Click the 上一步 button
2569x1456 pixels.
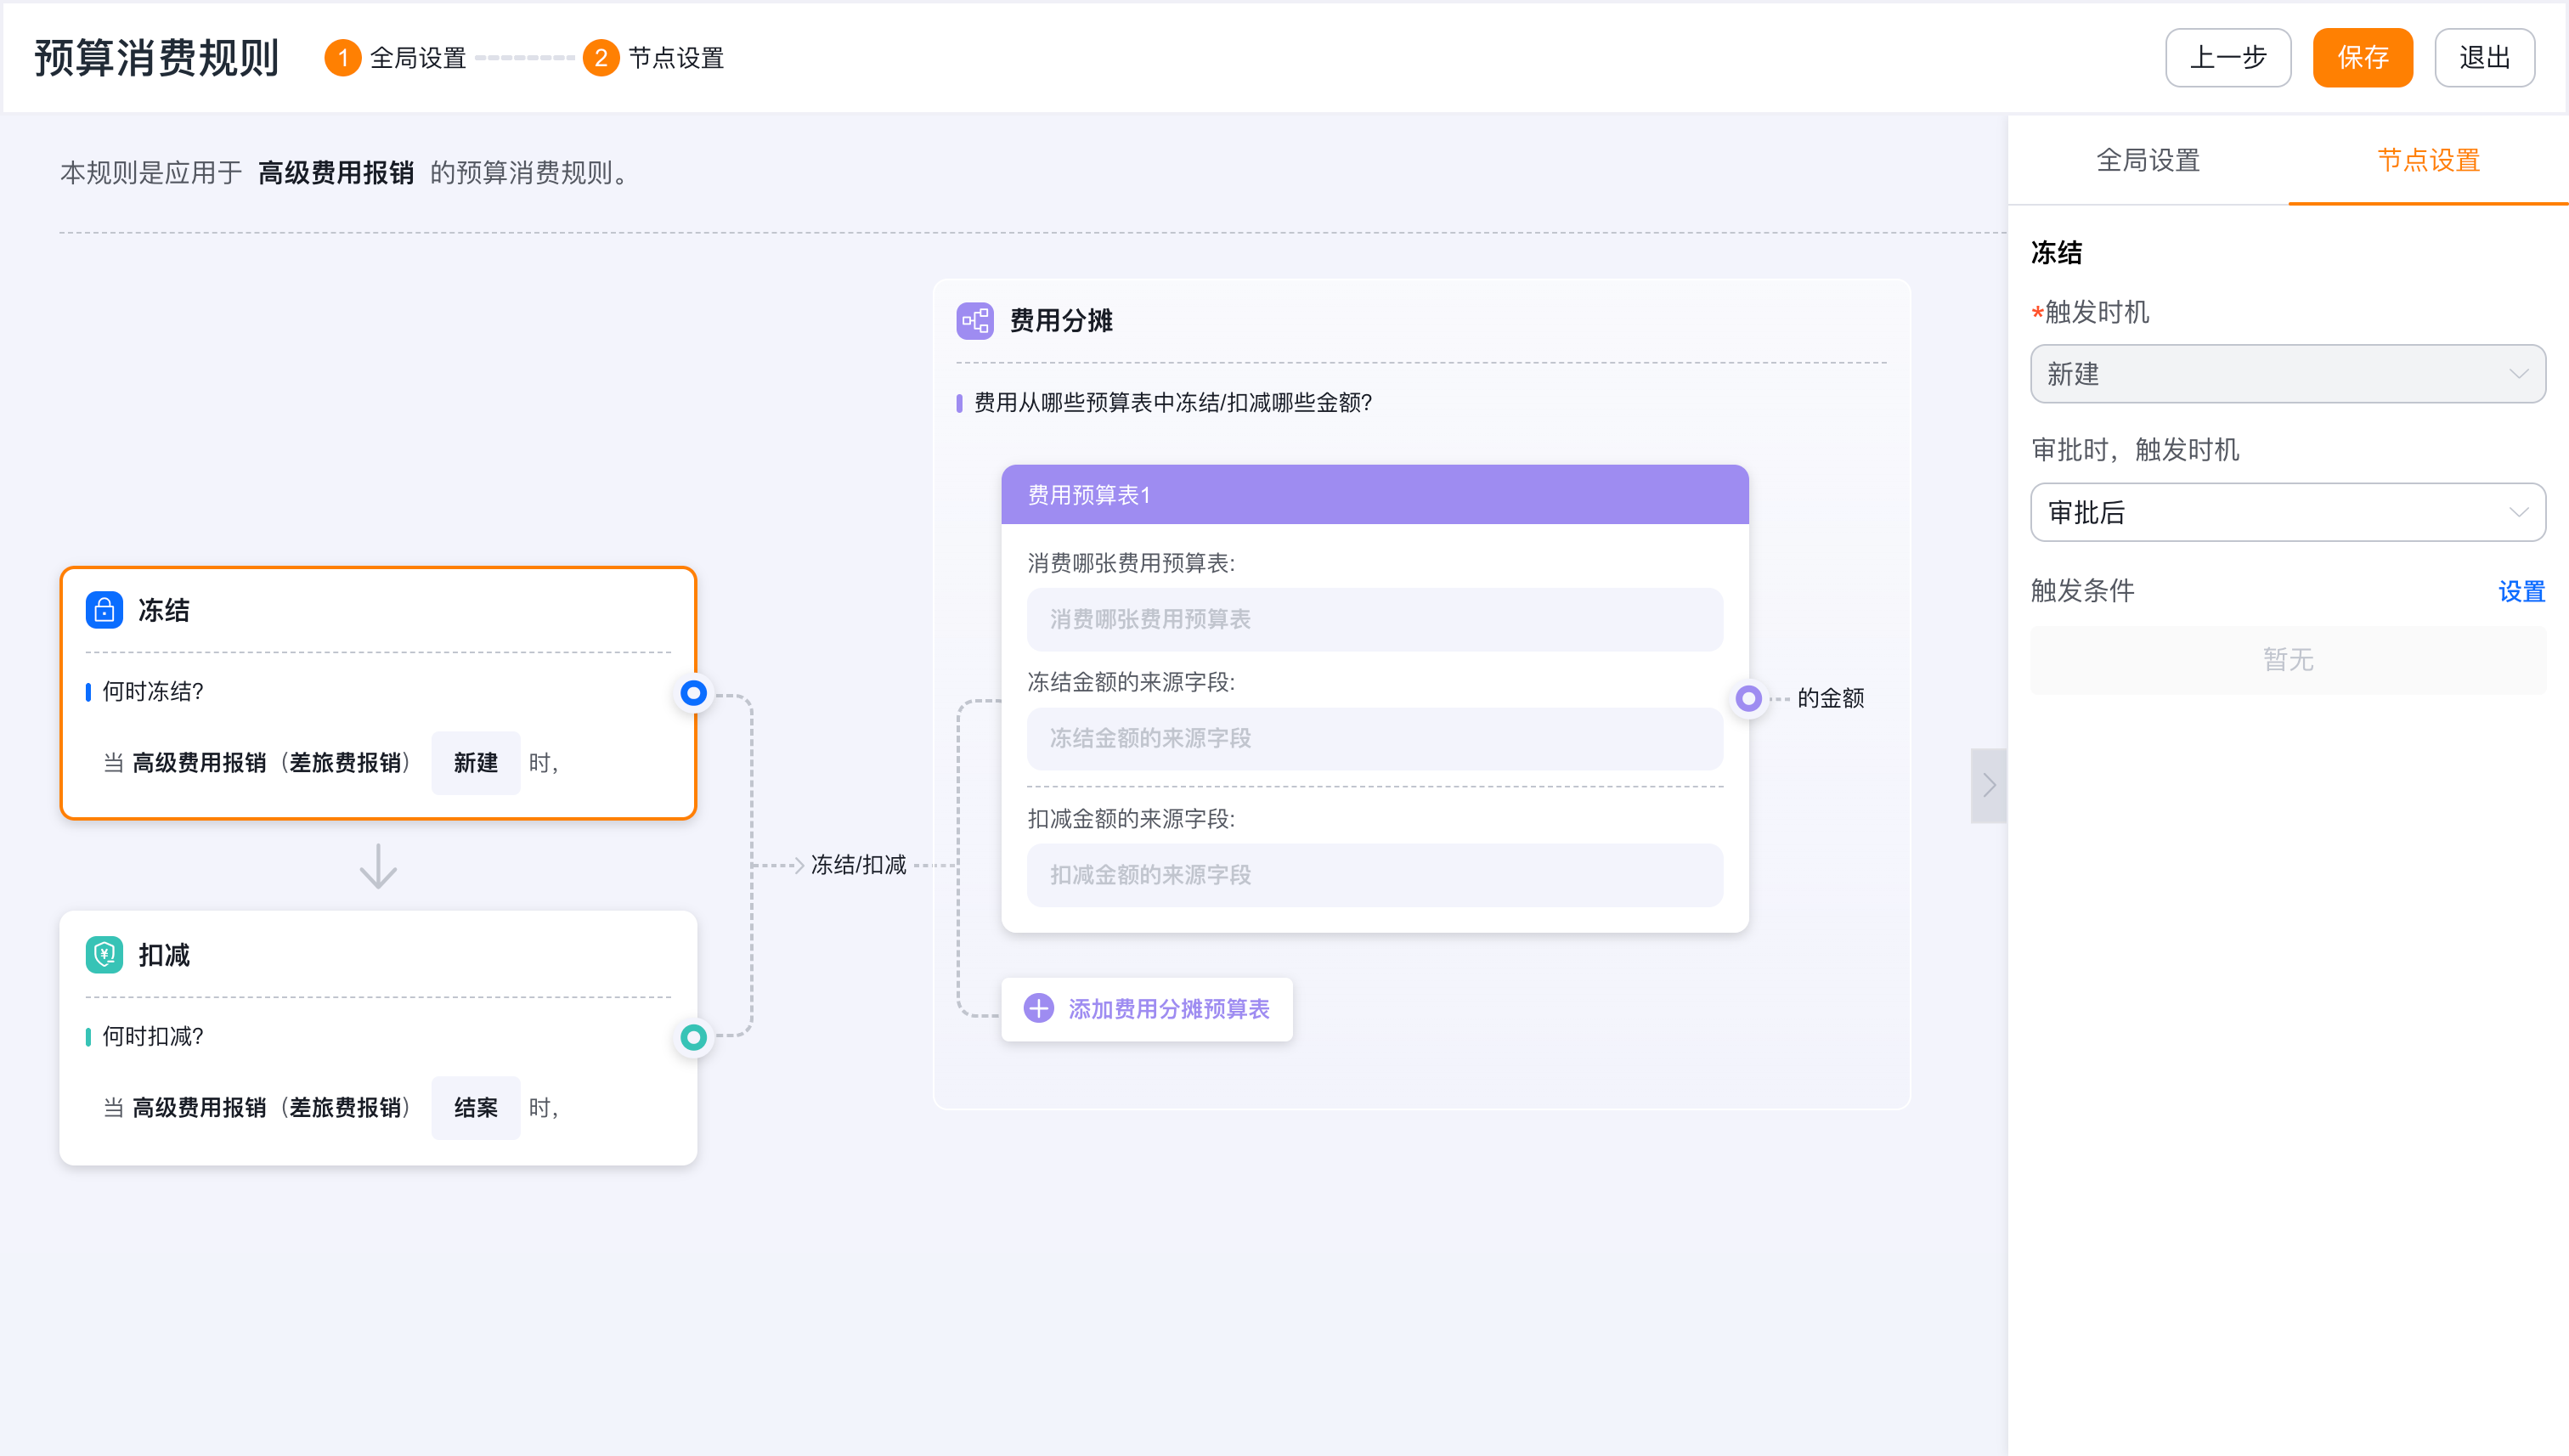2228,58
